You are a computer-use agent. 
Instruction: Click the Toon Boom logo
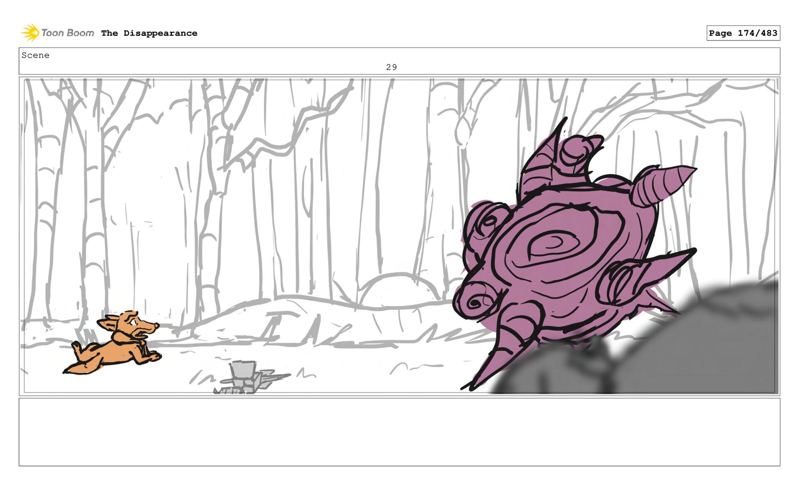tap(57, 32)
